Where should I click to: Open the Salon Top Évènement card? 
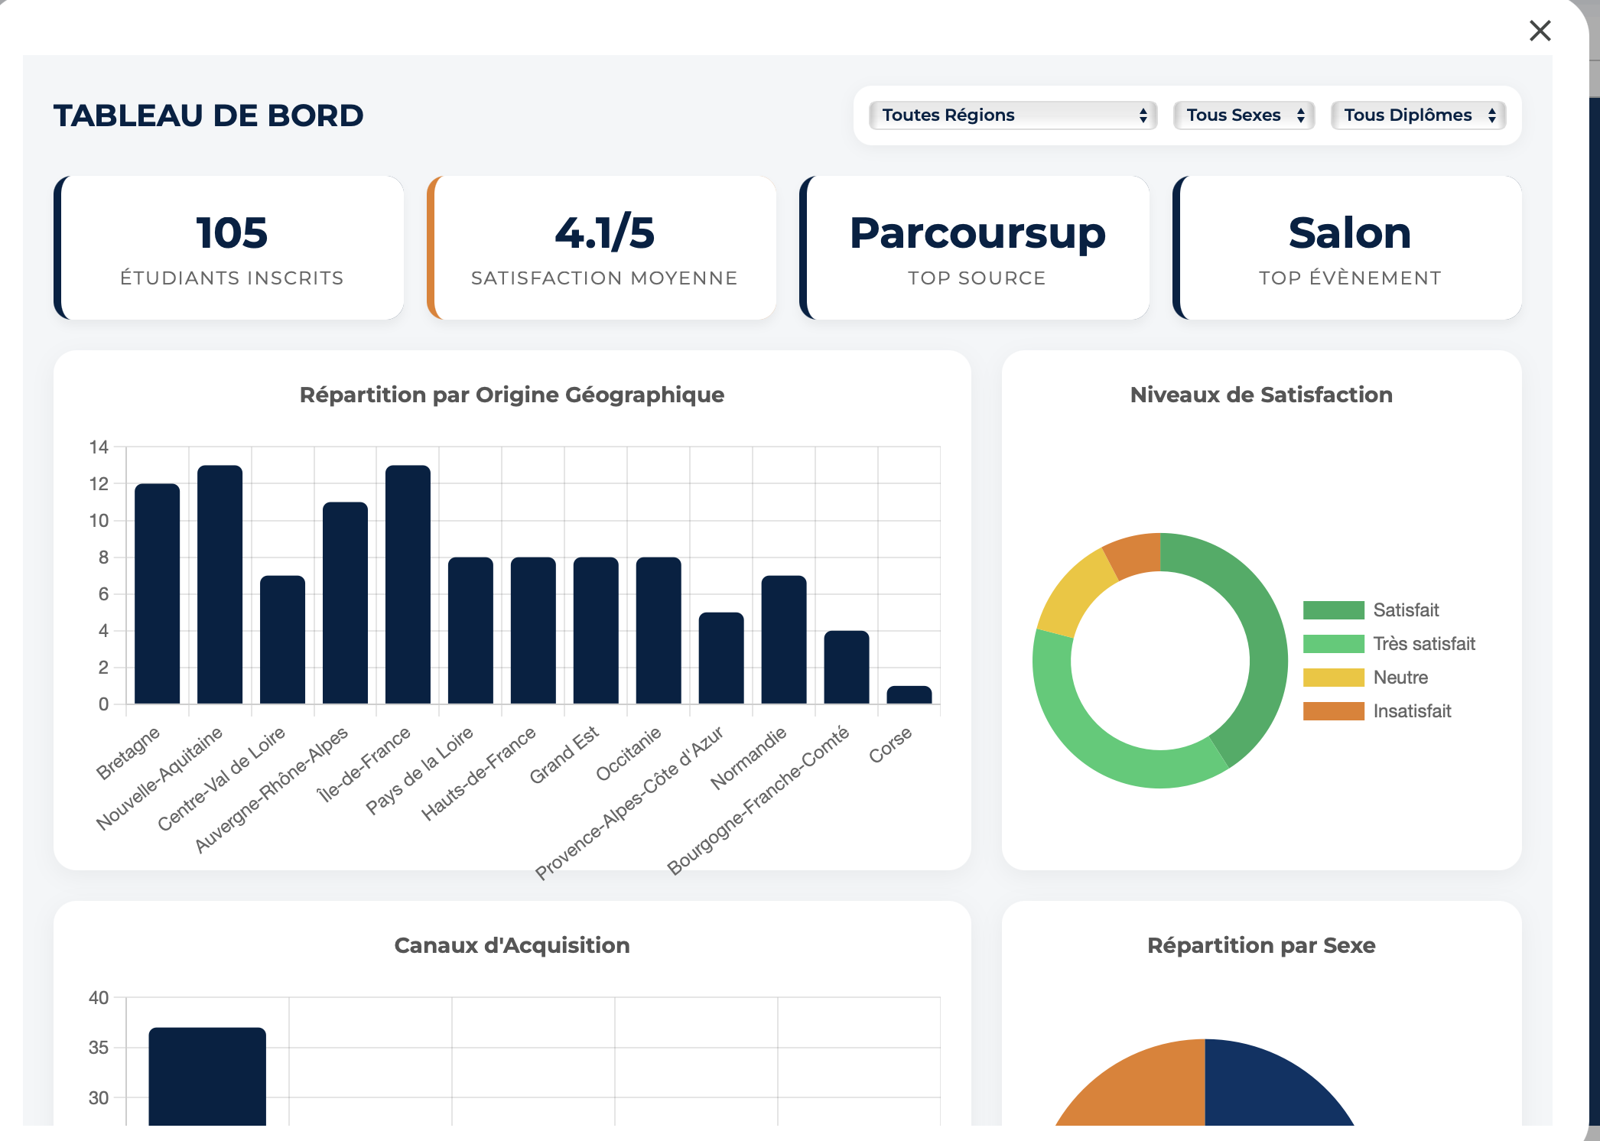1348,247
